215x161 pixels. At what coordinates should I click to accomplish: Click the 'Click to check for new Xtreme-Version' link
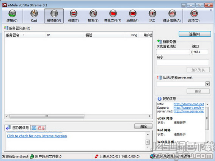pyautogui.click(x=37, y=136)
